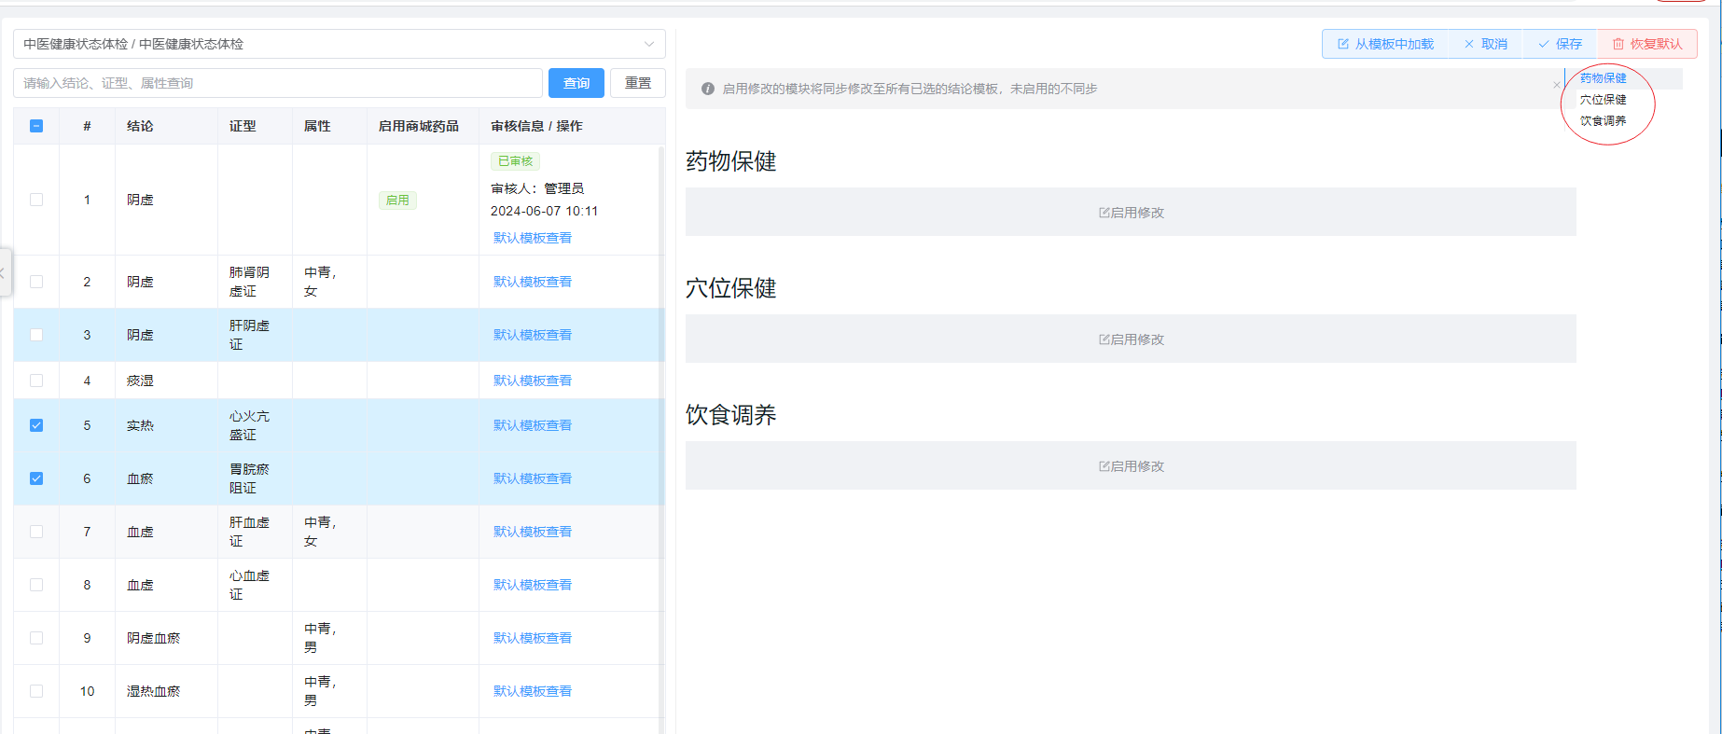Viewport: 1722px width, 734px height.
Task: Collapse the left sidebar handle arrow
Action: pyautogui.click(x=5, y=272)
